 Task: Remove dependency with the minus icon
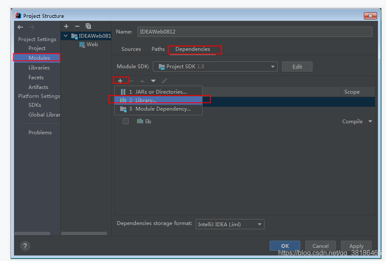click(x=131, y=81)
